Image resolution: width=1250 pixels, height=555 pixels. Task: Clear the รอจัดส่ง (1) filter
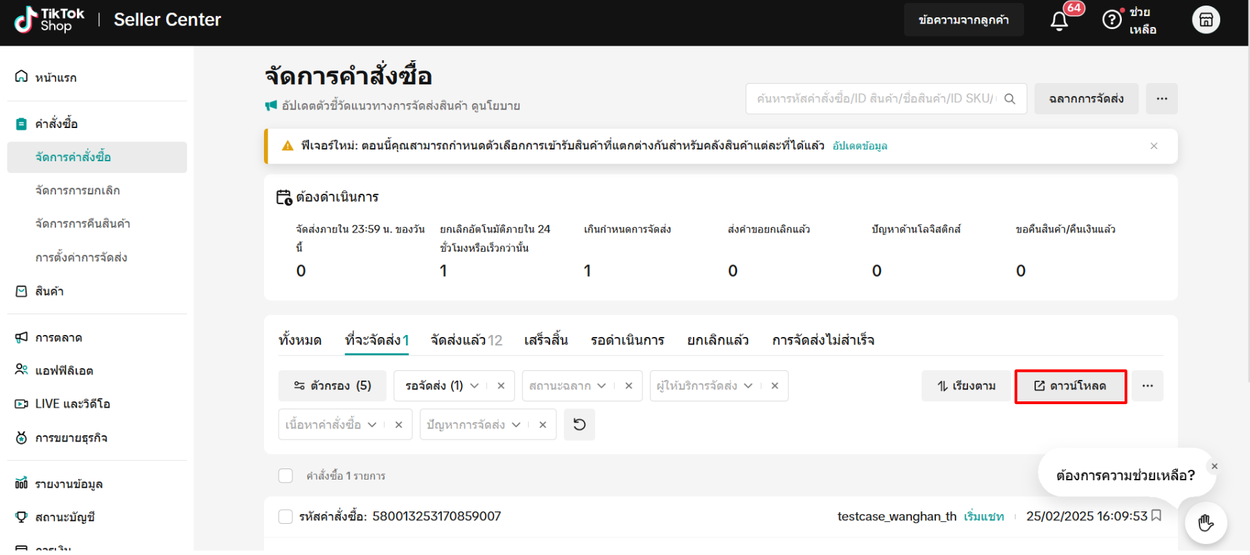501,386
